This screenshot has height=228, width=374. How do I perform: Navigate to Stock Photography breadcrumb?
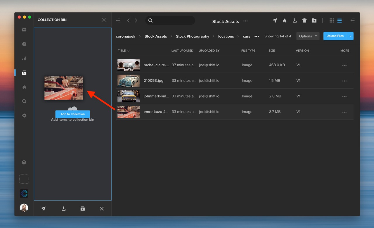[x=192, y=36]
